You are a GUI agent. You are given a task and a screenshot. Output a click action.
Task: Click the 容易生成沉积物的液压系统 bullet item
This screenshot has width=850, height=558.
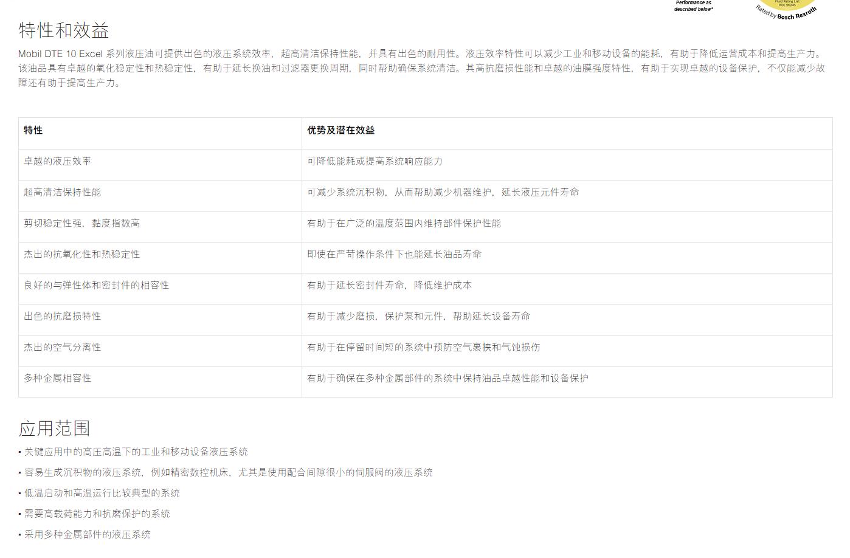[226, 472]
